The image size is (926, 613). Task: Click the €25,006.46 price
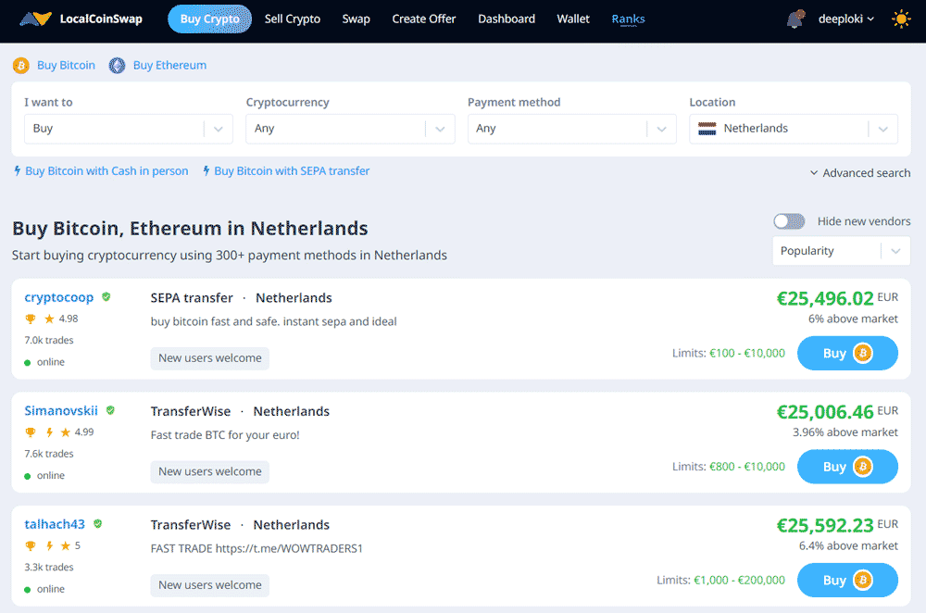825,412
